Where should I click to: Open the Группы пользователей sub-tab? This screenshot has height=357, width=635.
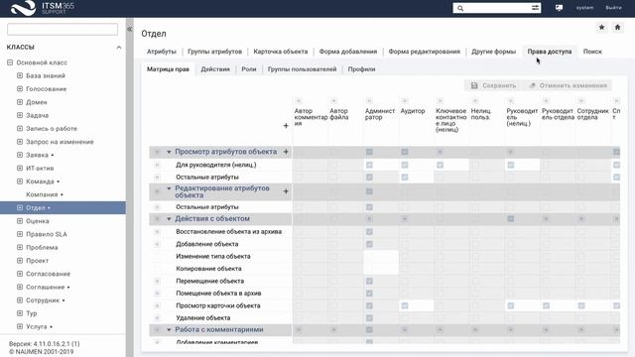[302, 69]
